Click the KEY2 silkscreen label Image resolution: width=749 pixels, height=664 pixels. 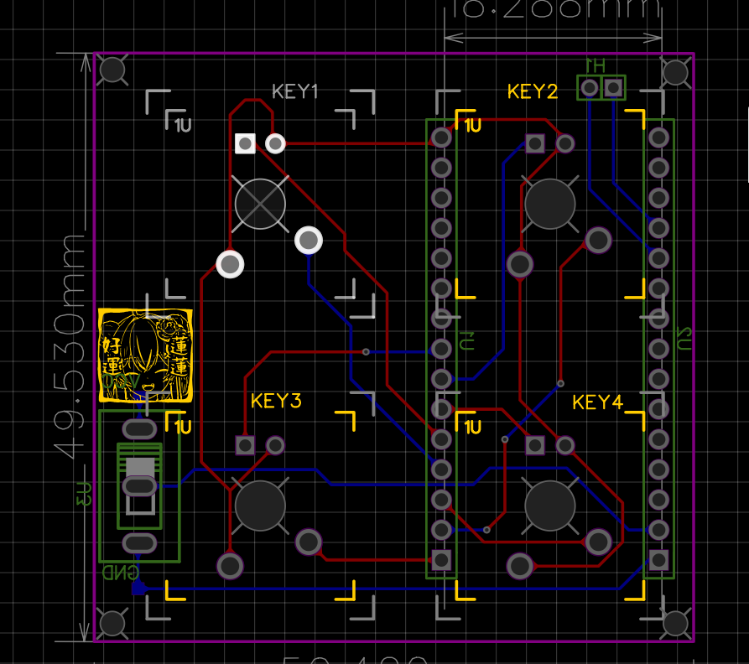tap(533, 92)
